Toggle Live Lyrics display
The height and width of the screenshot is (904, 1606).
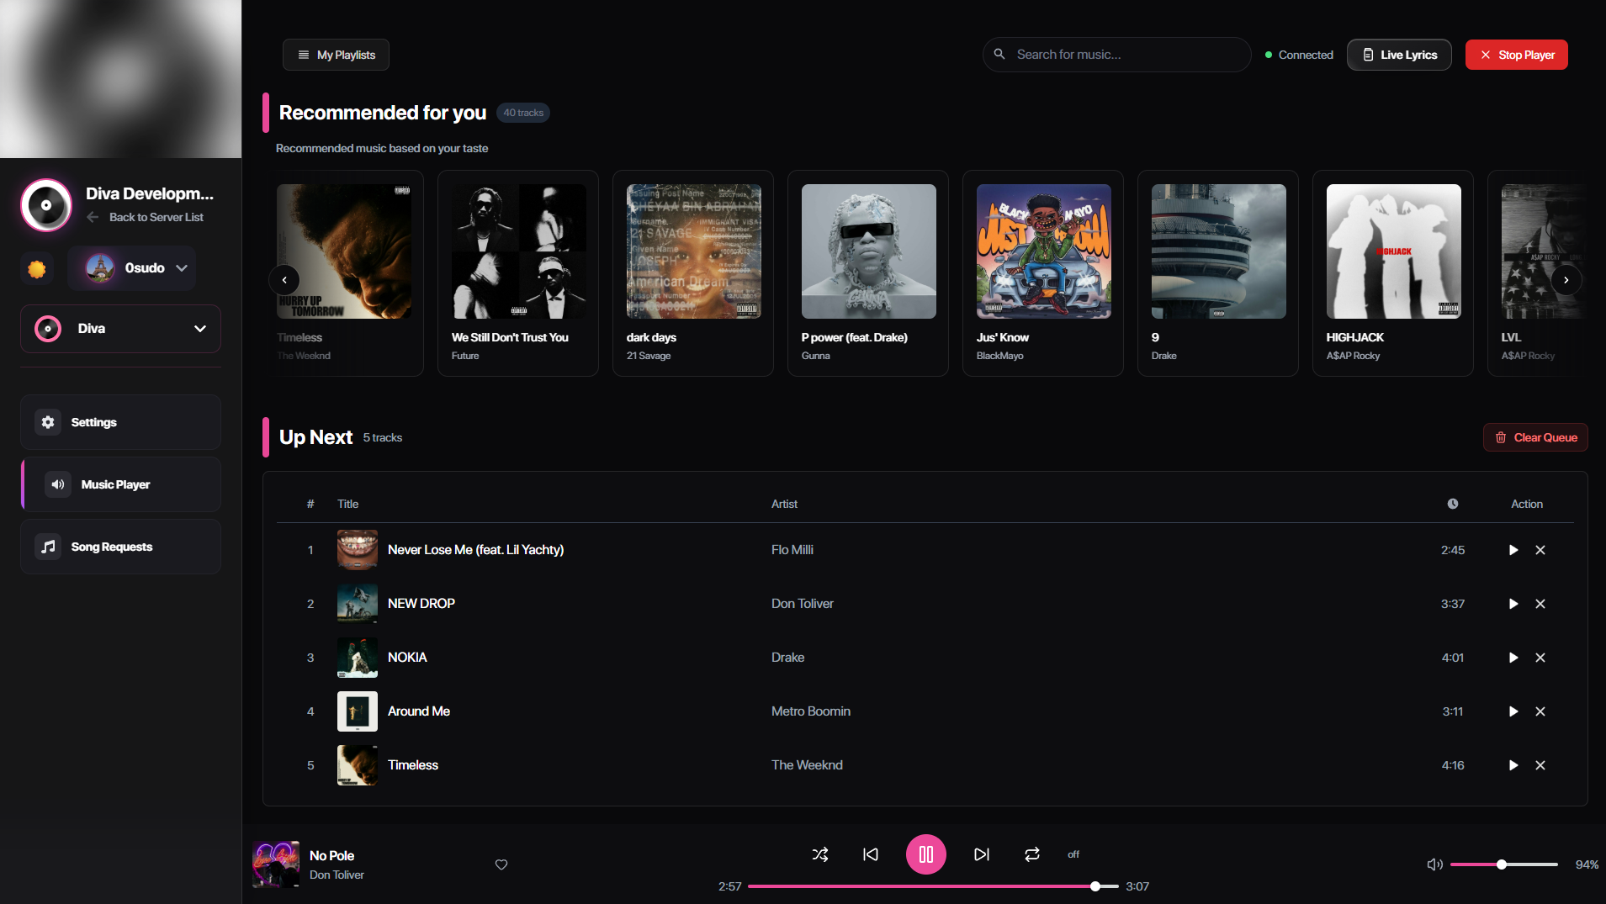1398,55
